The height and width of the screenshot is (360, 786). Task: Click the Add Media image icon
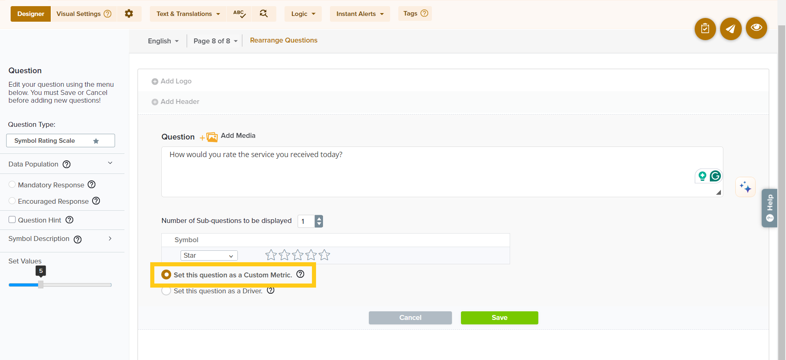[212, 137]
